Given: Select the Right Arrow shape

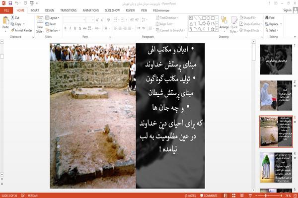Looking at the screenshot, I should 204,23.
